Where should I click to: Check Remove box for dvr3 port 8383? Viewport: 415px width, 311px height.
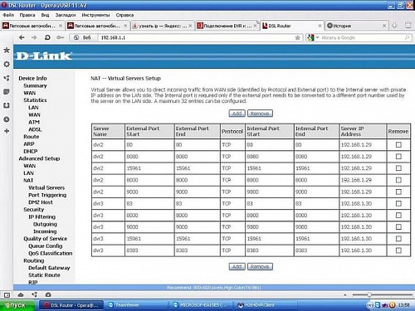pyautogui.click(x=398, y=250)
